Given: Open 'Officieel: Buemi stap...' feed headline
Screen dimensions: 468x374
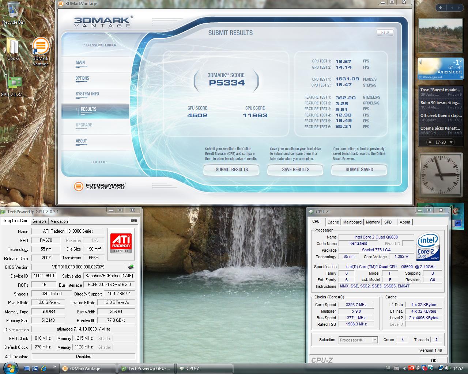Looking at the screenshot, I should click(440, 117).
